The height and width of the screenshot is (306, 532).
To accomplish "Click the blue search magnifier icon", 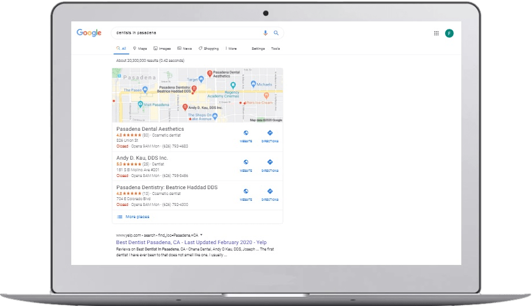I will point(276,33).
